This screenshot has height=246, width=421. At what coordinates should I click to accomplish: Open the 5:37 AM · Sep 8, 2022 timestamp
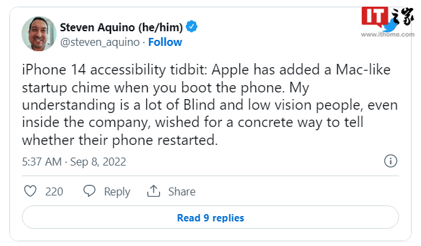(74, 162)
